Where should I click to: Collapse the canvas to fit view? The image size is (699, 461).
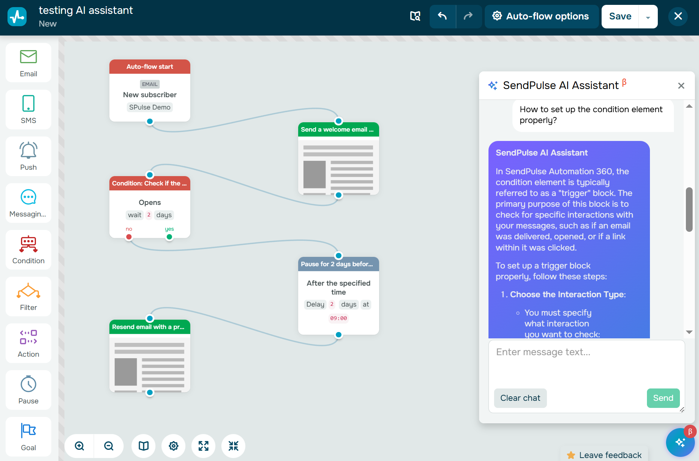click(x=233, y=446)
